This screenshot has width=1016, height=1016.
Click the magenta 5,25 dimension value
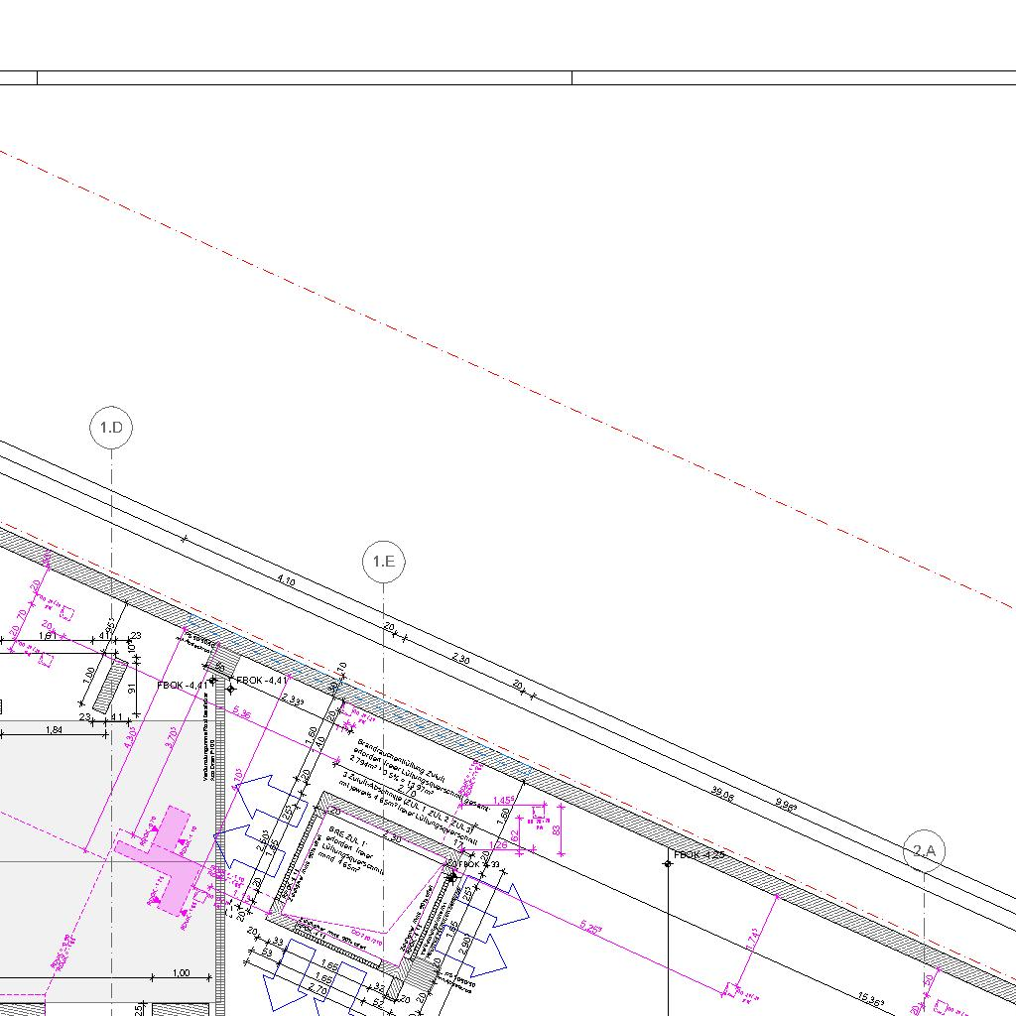(x=589, y=931)
